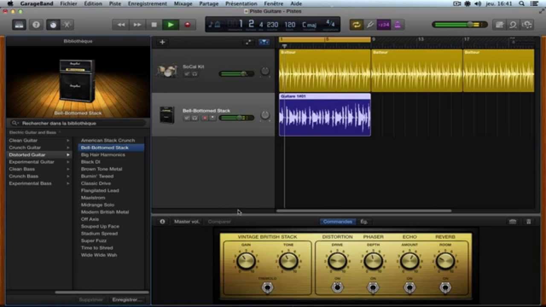The width and height of the screenshot is (546, 307).
Task: Open the Media Browser button
Action: 527,25
